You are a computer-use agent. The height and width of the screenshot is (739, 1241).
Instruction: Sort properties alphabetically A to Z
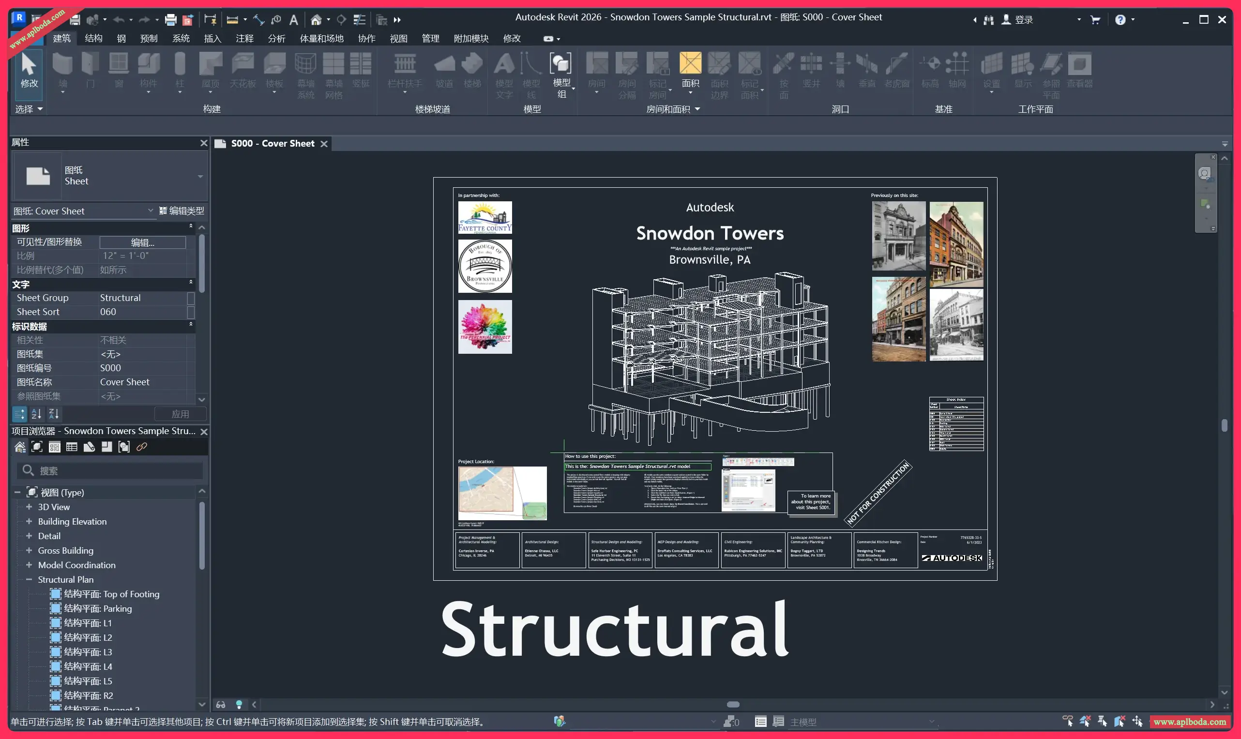(x=36, y=414)
